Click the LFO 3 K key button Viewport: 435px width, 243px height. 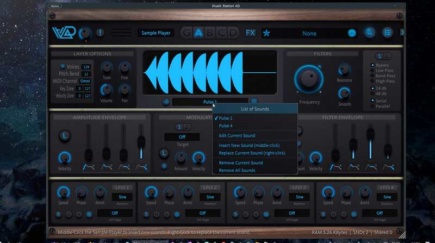tap(246, 214)
